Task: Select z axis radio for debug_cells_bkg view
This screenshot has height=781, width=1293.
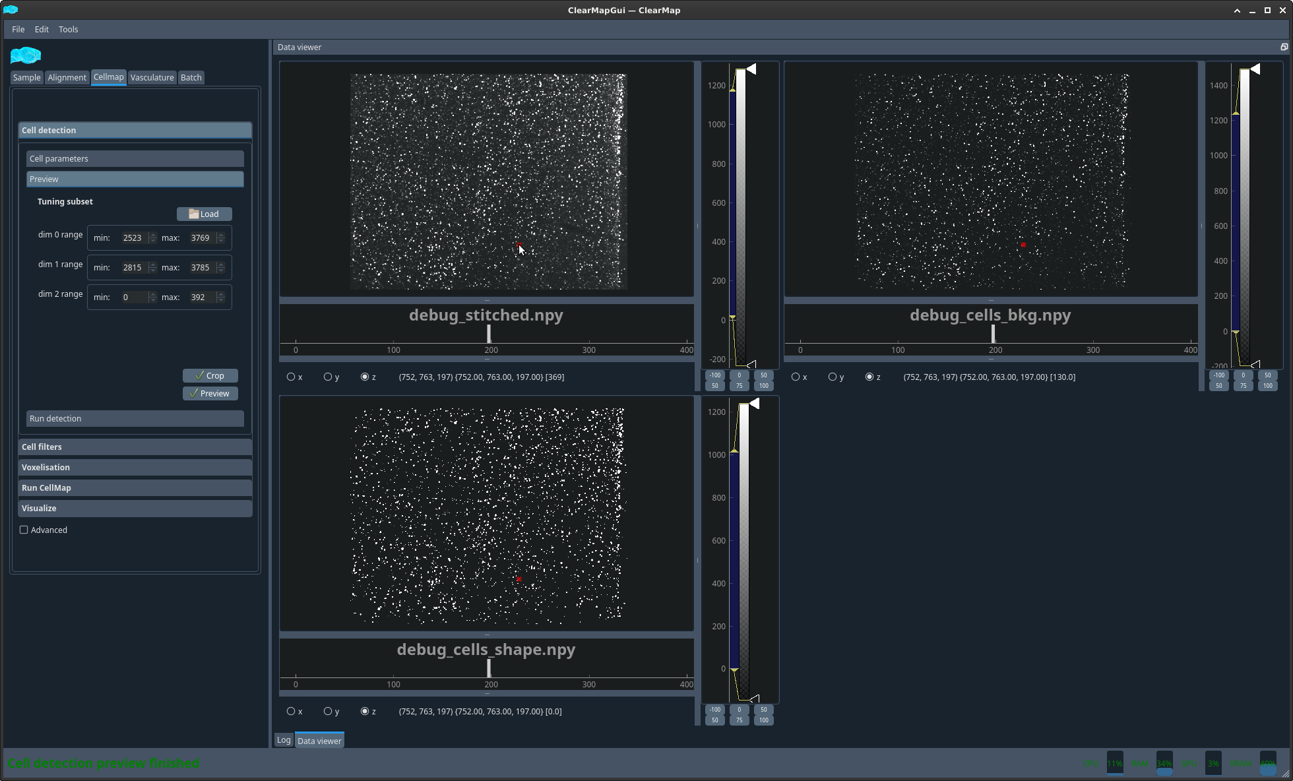Action: pyautogui.click(x=869, y=377)
